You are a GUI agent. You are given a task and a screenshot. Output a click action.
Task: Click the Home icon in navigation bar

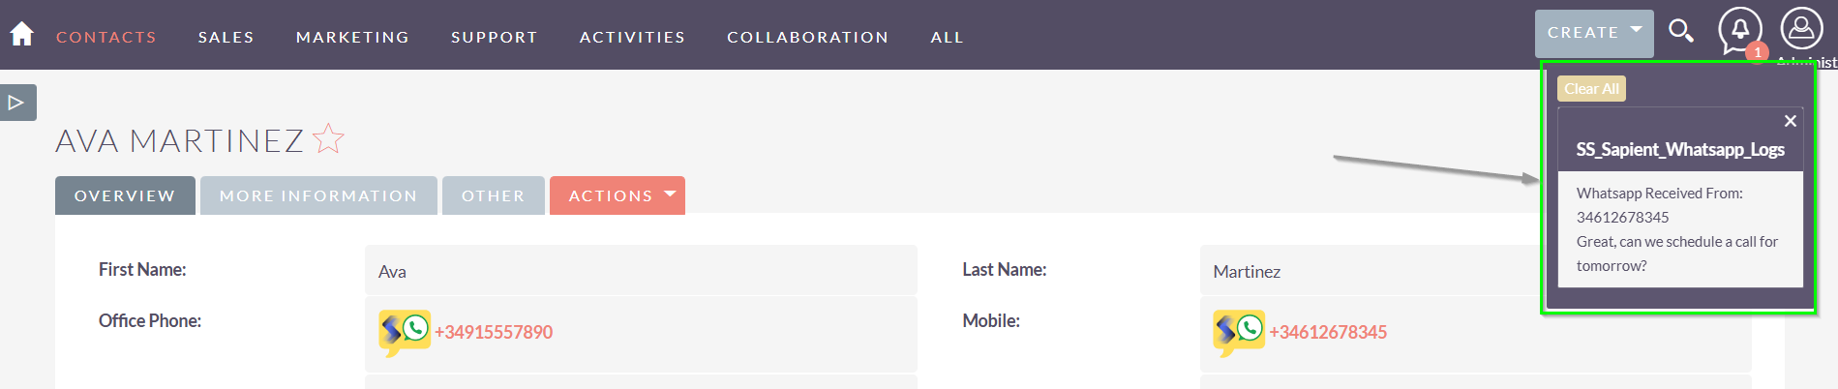click(x=21, y=35)
